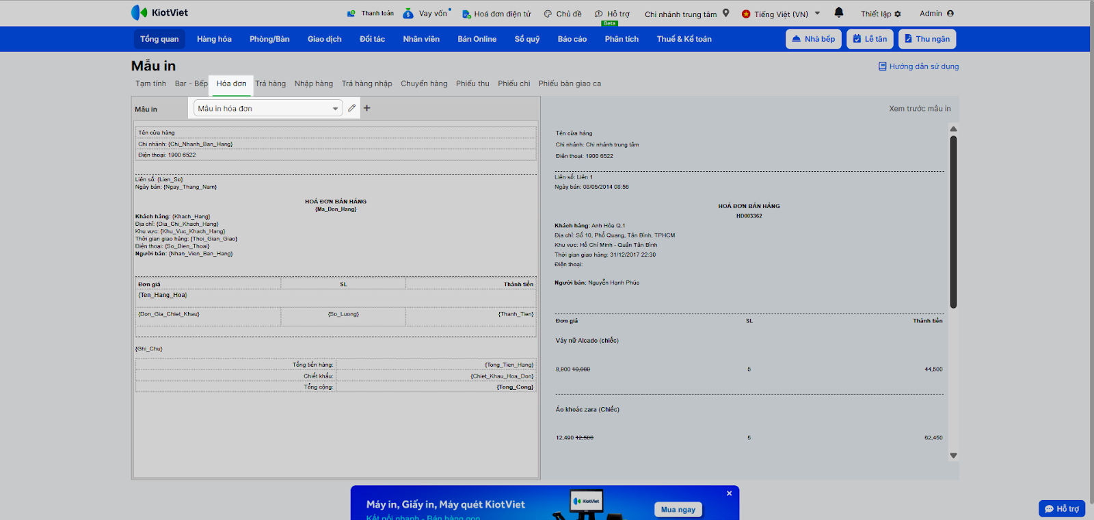This screenshot has height=520, width=1094.
Task: Open Hướng dẫn sử dụng link
Action: [x=918, y=66]
